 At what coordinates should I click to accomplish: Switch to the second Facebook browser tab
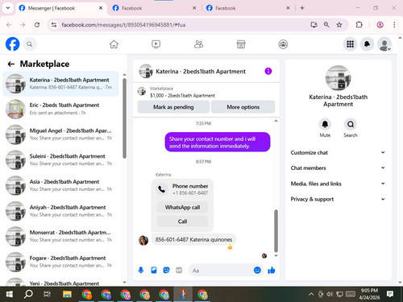click(154, 8)
